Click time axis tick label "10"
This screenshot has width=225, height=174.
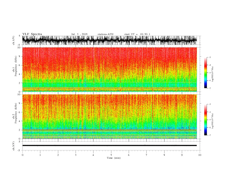tap(200, 155)
